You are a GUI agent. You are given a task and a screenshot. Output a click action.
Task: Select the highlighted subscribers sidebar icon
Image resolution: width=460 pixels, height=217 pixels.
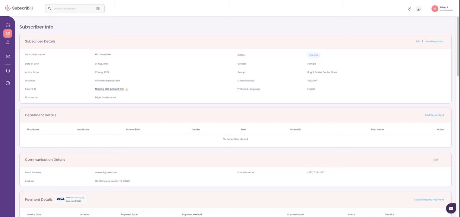coord(8,33)
